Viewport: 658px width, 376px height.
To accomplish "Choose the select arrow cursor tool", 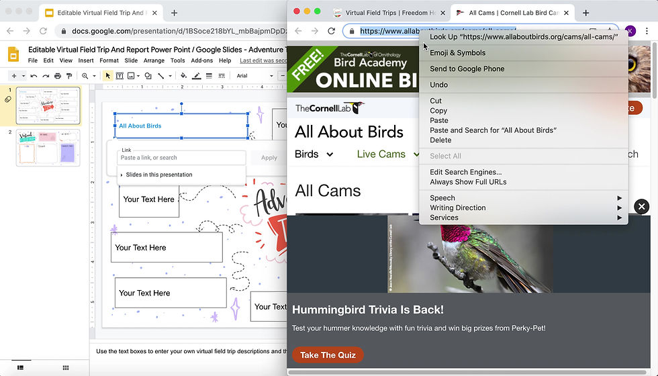I will (x=108, y=76).
